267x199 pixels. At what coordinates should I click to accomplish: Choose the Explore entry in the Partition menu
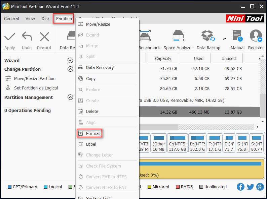pyautogui.click(x=107, y=89)
